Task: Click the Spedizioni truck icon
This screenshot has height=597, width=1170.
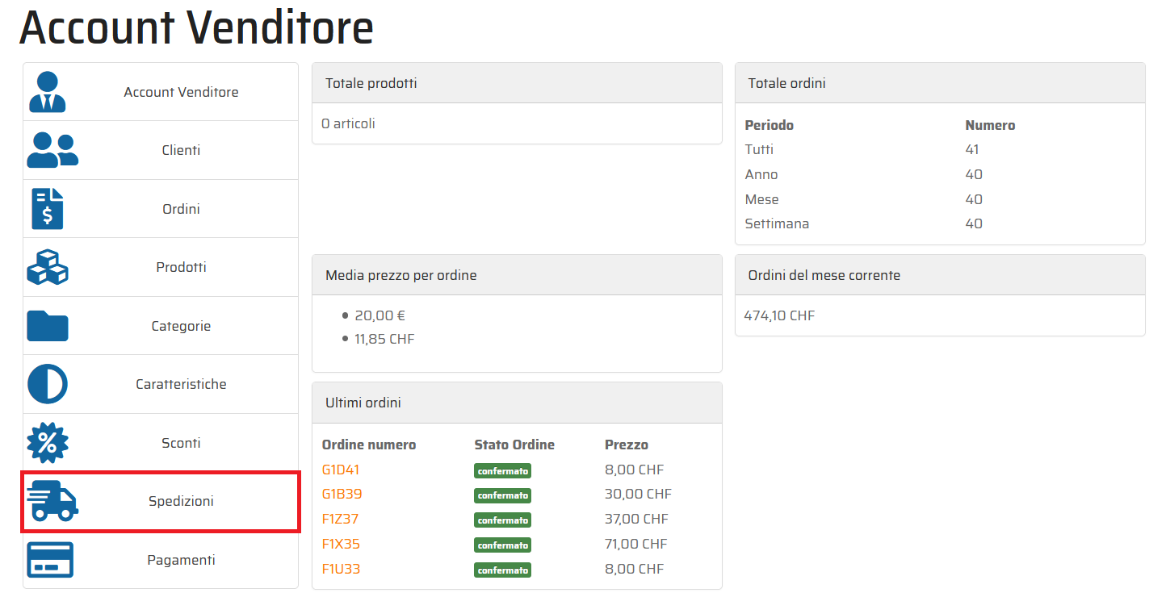Action: [52, 501]
